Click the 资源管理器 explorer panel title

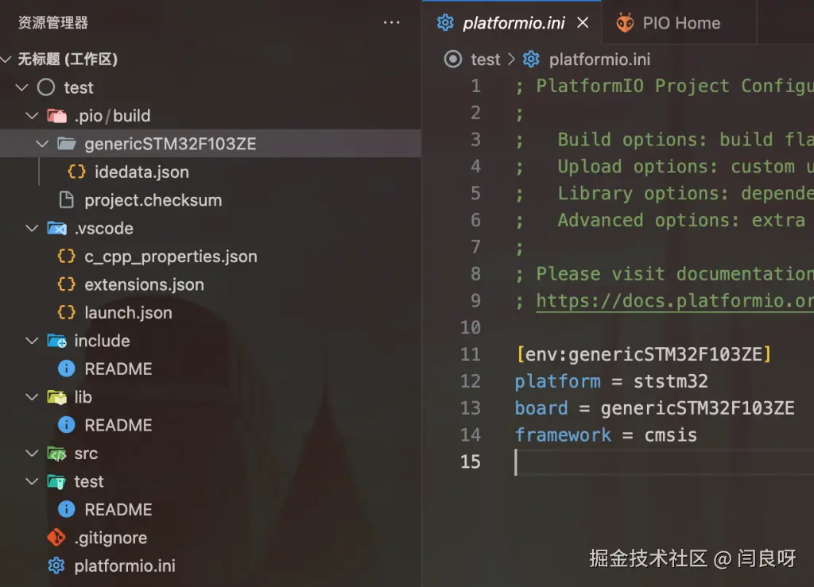click(x=53, y=23)
